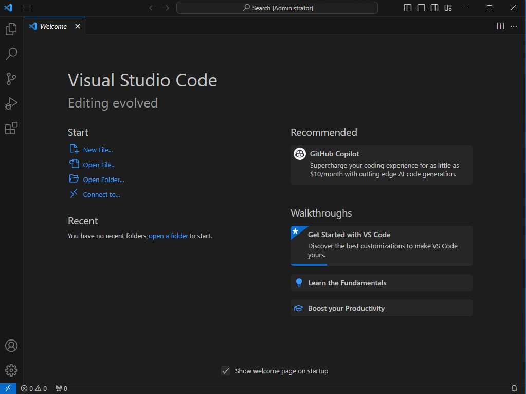This screenshot has height=394, width=526.
Task: Open the Manage gear menu
Action: tap(11, 370)
